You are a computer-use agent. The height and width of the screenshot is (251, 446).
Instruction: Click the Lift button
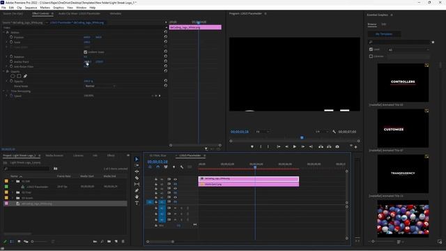pyautogui.click(x=321, y=146)
